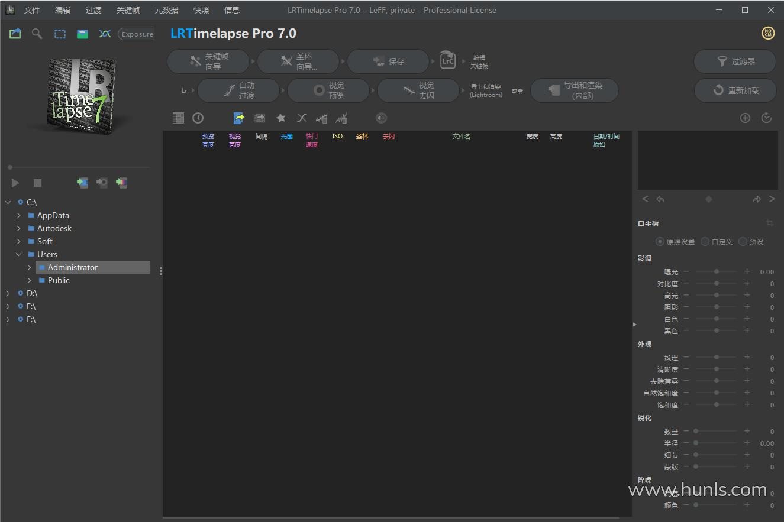The height and width of the screenshot is (522, 784).
Task: Expand the Administrator folder
Action: pos(29,267)
